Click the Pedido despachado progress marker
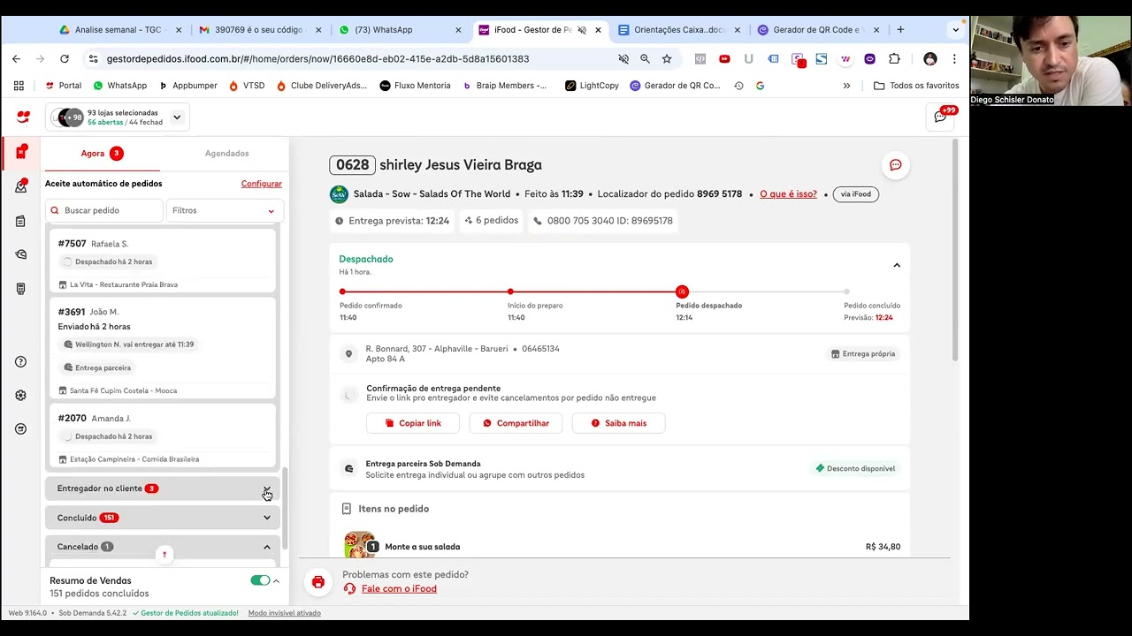 coord(682,291)
